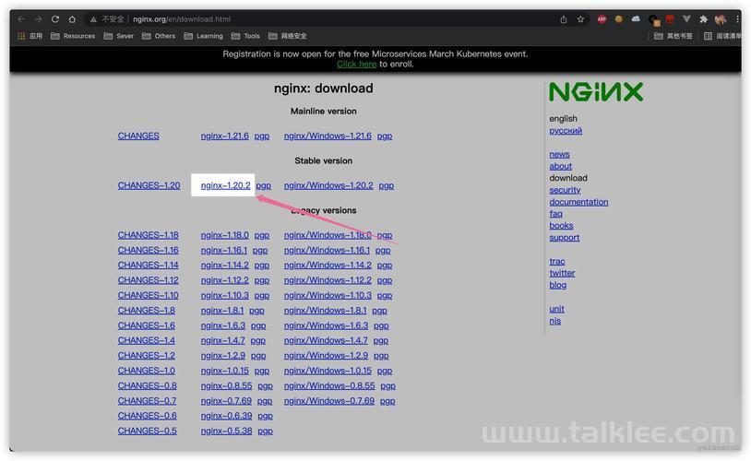Download nginx/Windows-1.21.6

328,136
